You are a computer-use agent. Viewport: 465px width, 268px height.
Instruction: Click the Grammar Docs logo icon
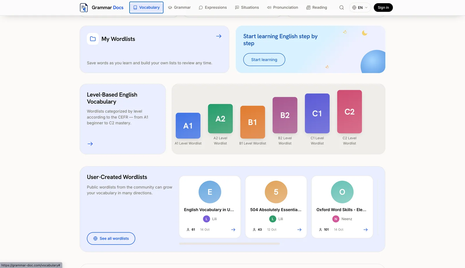coord(84,8)
